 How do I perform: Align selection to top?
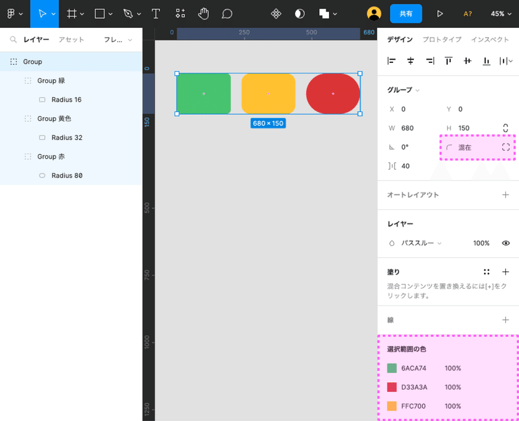click(x=448, y=61)
